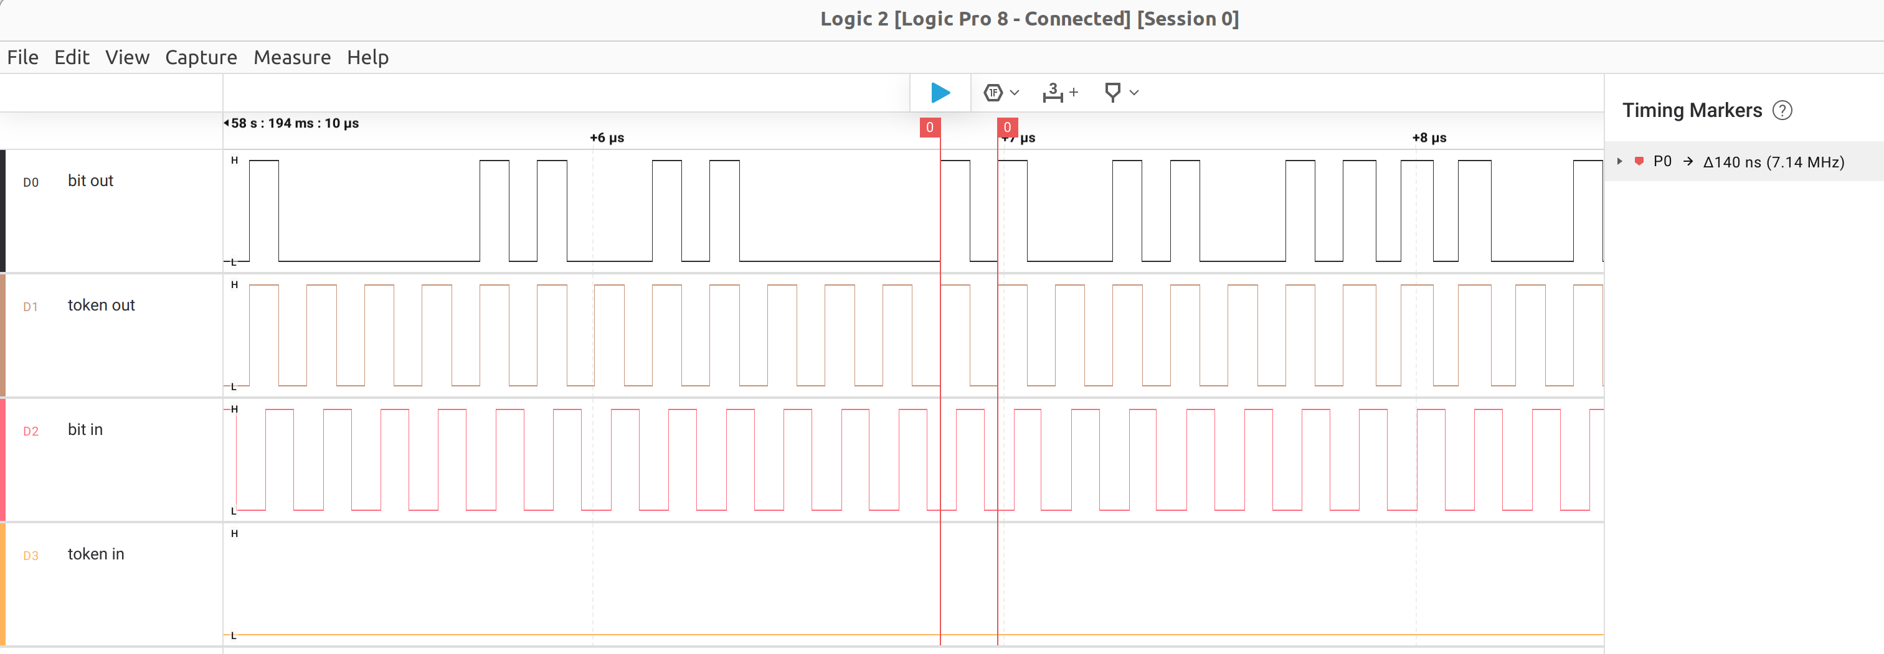The image size is (1884, 654).
Task: Click the 'token out' D1 clock waveform
Action: [913, 335]
